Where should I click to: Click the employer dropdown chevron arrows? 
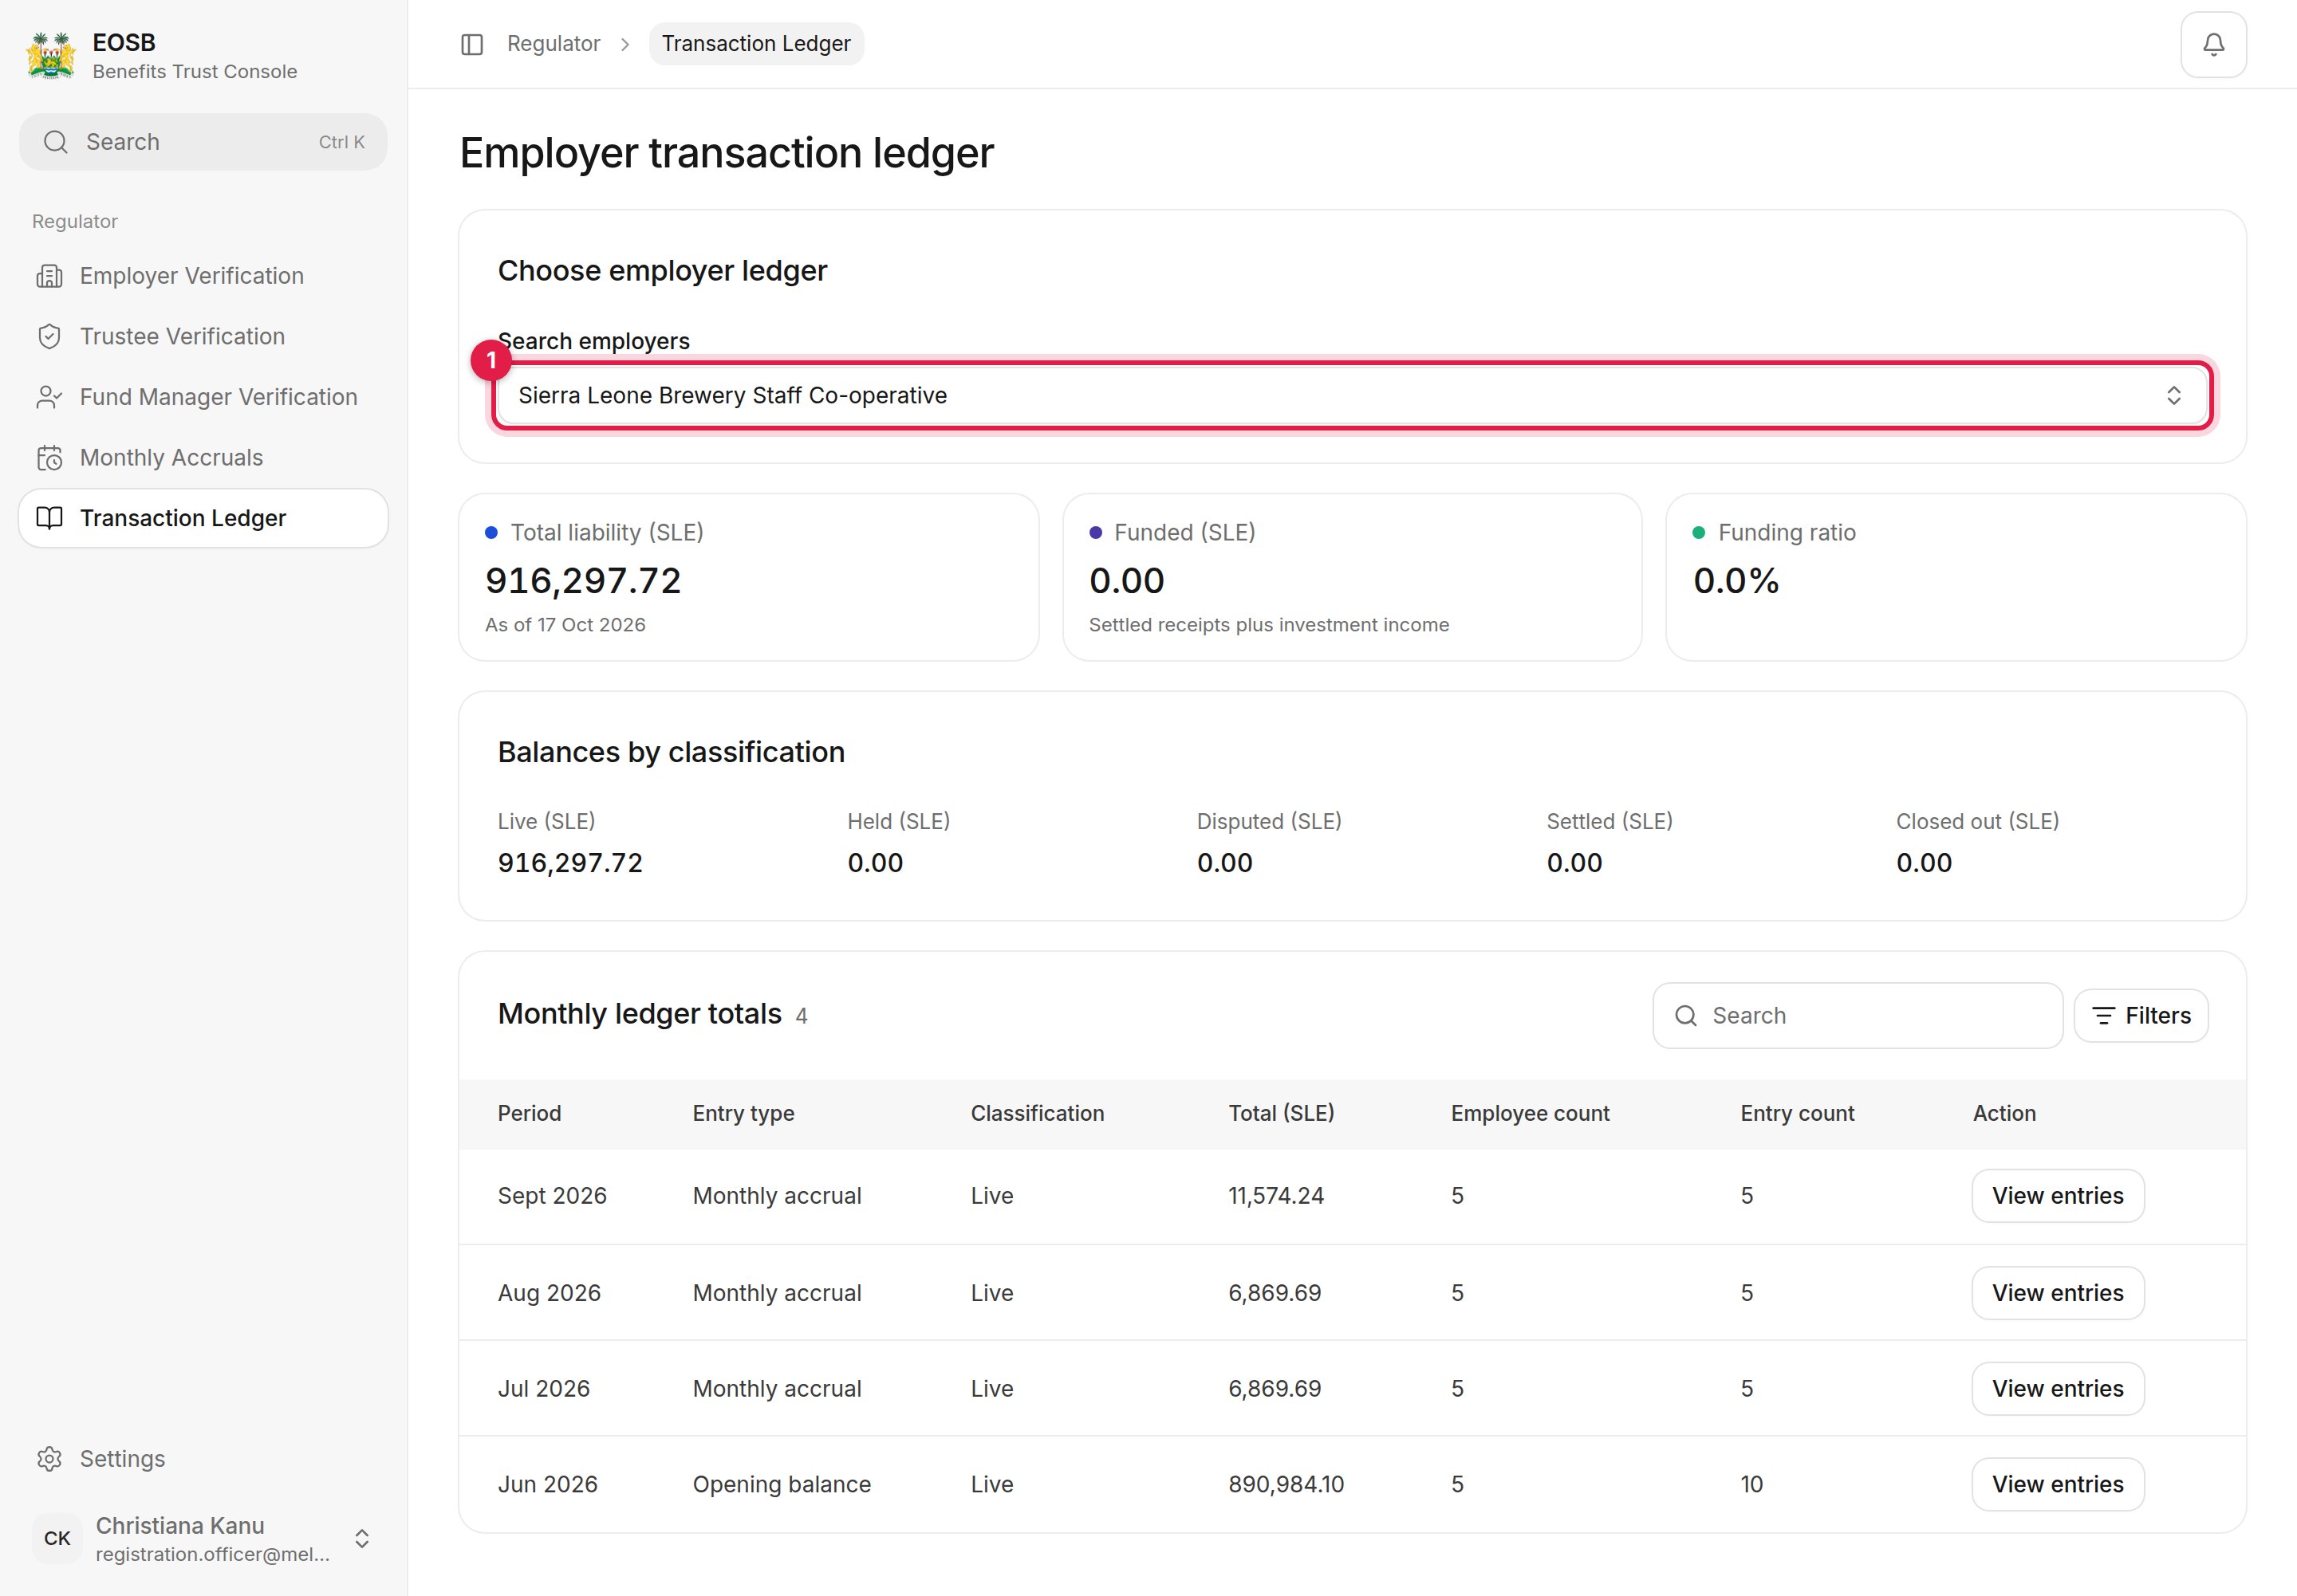tap(2173, 396)
